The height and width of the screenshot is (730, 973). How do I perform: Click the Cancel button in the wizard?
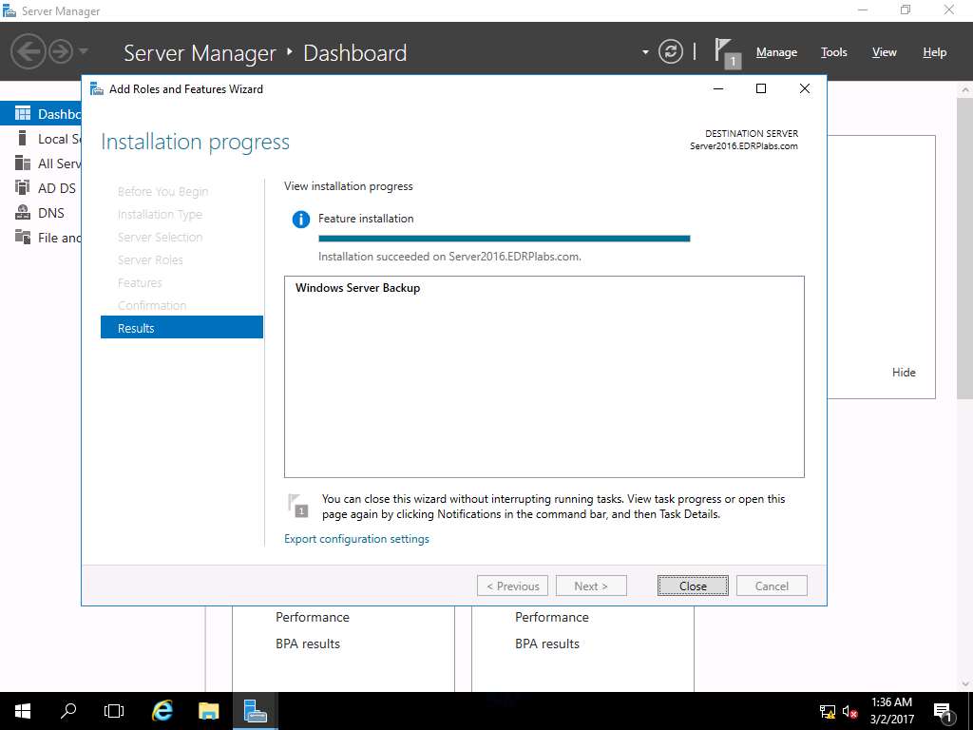[x=772, y=586]
